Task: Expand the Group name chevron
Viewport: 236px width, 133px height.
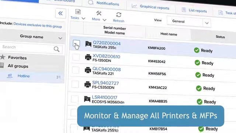Action: click(60, 38)
